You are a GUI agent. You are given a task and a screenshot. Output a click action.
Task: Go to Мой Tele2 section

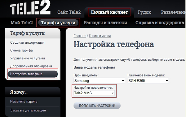tap(22, 23)
